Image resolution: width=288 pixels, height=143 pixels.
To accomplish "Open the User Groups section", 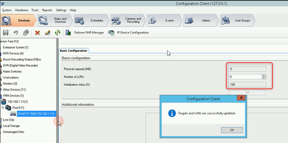I will (x=238, y=21).
